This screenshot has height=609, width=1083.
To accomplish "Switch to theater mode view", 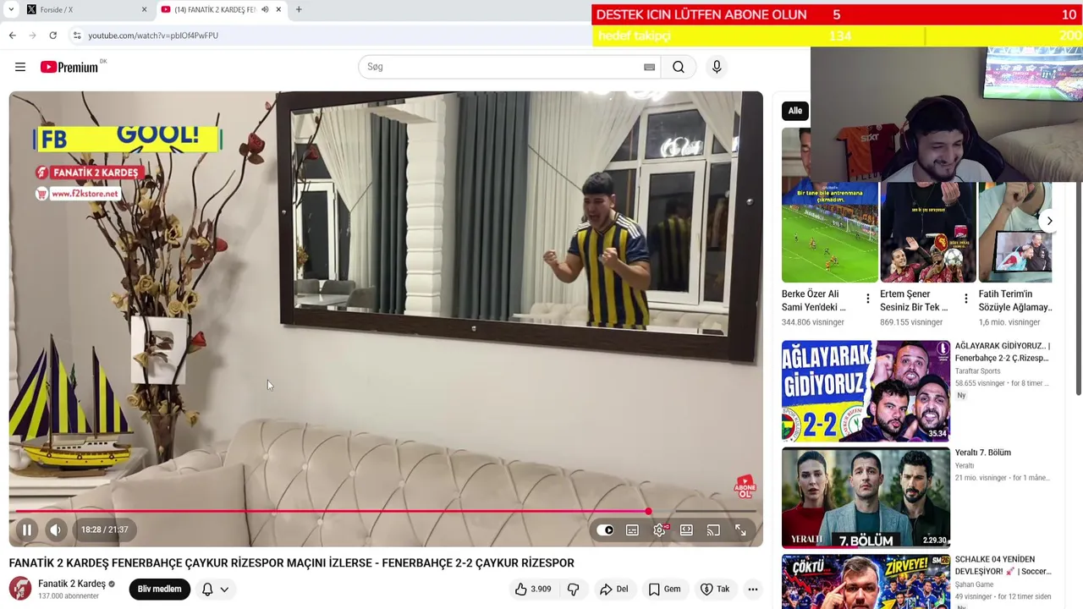I will [686, 529].
